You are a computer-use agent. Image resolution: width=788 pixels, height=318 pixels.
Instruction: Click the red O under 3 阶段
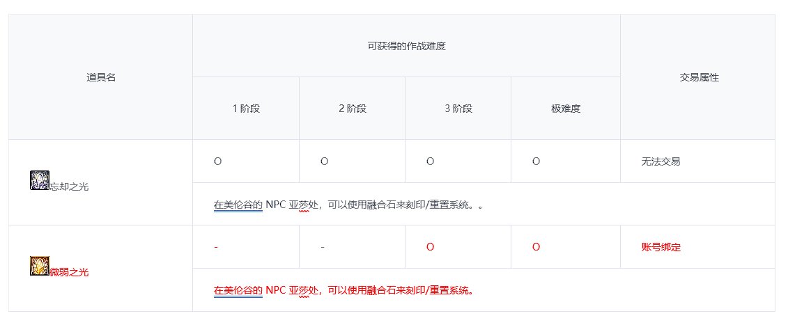point(430,247)
